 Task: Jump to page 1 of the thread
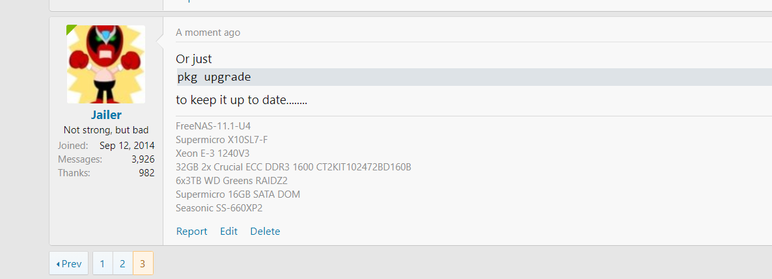point(102,263)
